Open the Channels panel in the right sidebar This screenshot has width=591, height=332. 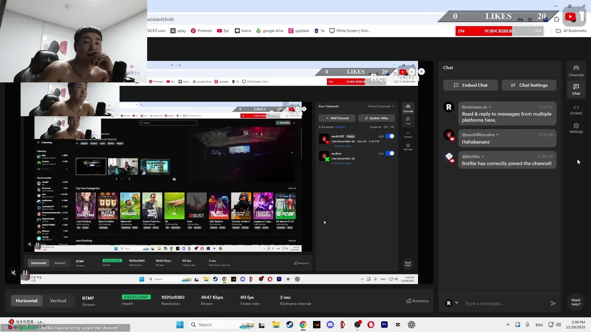[576, 71]
